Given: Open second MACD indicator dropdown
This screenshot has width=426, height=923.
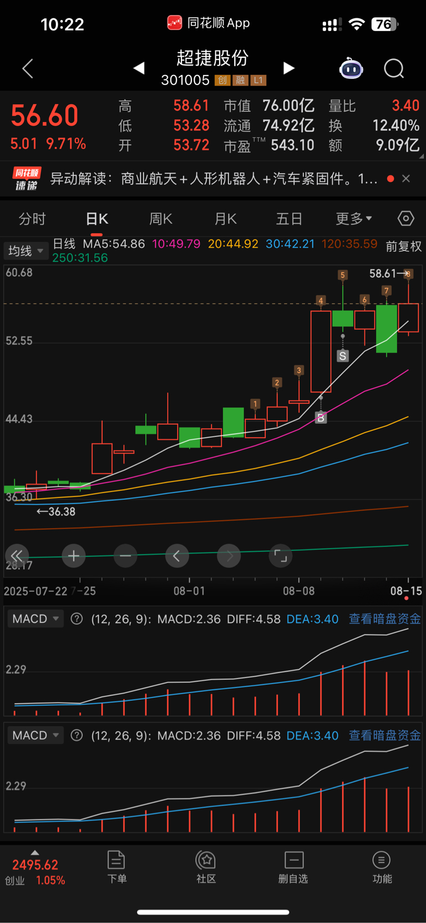Looking at the screenshot, I should 35,735.
